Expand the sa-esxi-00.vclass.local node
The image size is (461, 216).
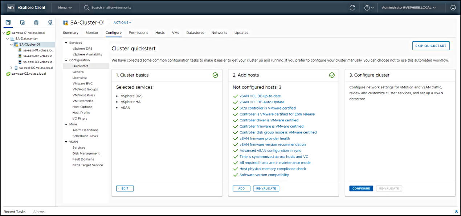point(11,68)
